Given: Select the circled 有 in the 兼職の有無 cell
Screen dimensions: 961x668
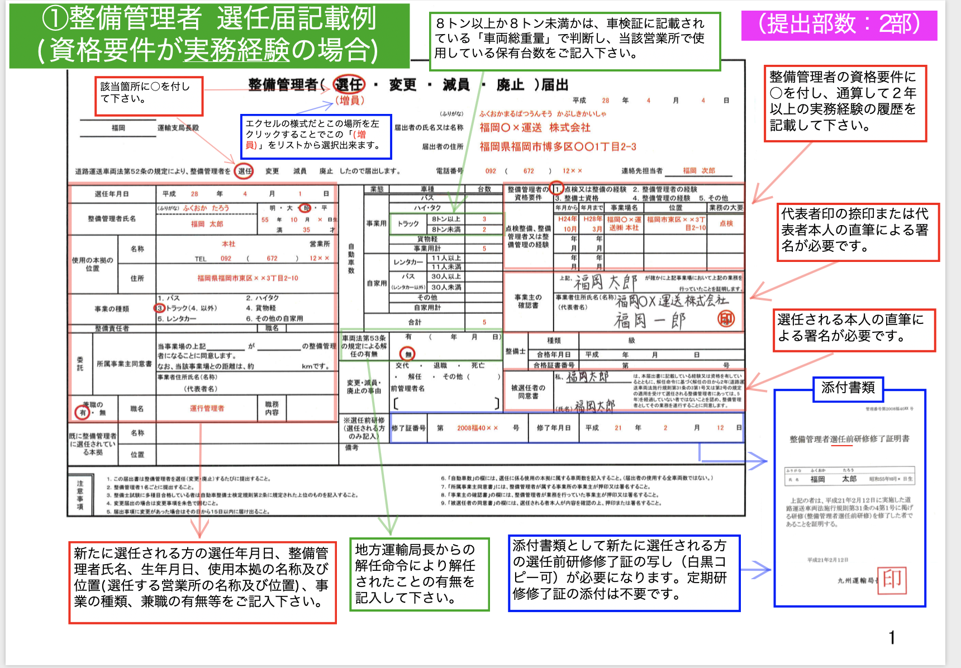Looking at the screenshot, I should [83, 412].
